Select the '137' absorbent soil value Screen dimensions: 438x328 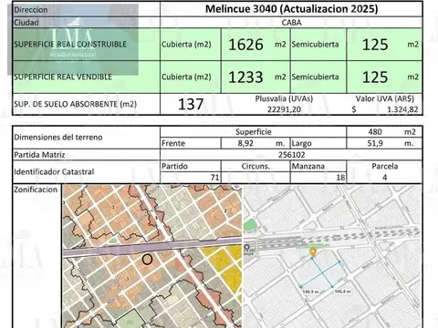coord(191,104)
